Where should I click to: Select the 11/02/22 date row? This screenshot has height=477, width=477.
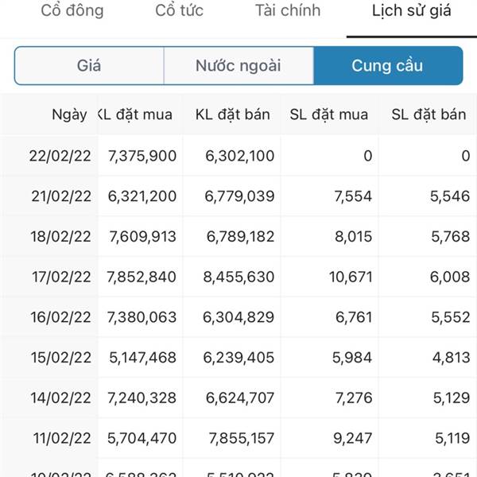click(x=238, y=438)
